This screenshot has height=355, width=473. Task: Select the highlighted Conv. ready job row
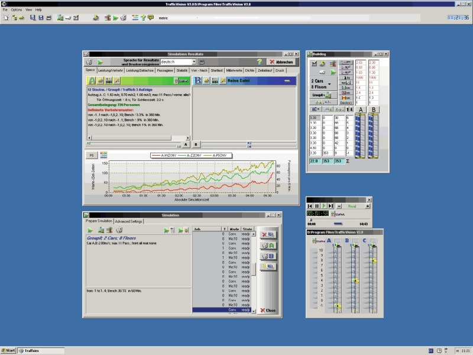[x=222, y=309]
